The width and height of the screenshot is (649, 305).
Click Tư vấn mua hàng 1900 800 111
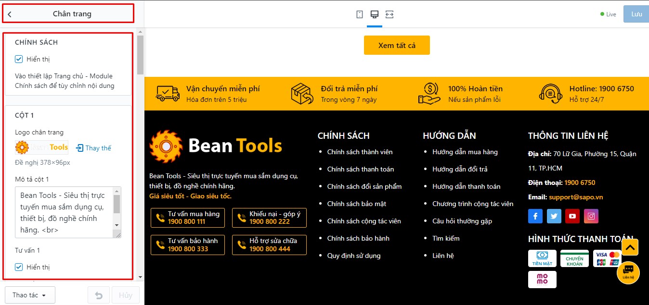[x=188, y=218]
